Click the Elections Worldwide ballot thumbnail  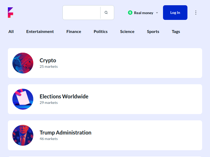[x=23, y=99]
